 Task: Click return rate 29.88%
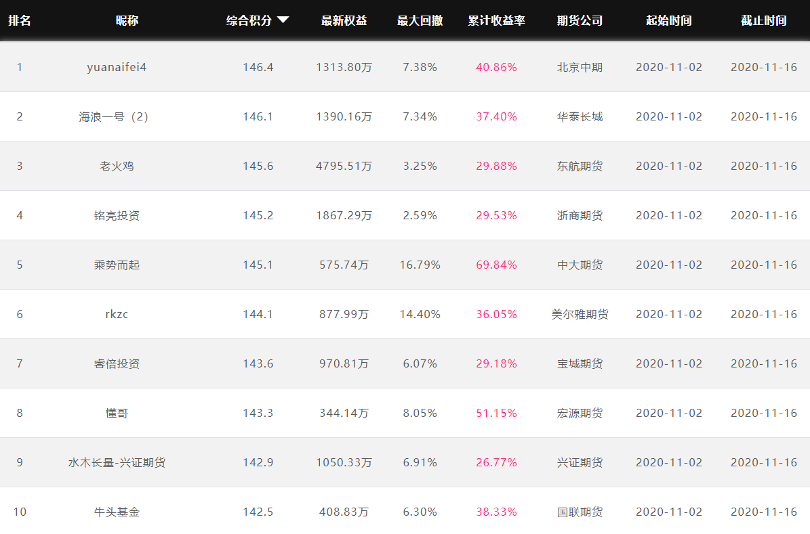click(x=496, y=166)
